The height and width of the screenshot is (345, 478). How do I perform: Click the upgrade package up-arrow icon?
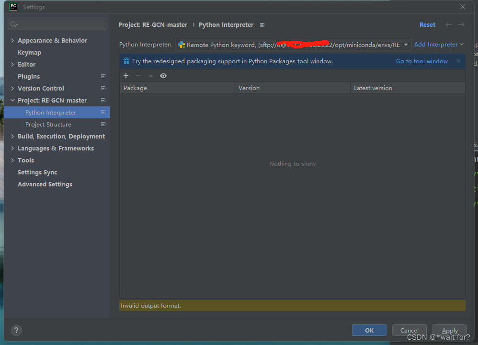[151, 76]
